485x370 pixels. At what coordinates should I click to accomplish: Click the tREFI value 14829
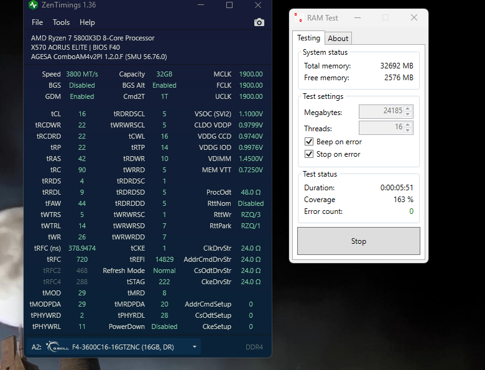(x=164, y=259)
